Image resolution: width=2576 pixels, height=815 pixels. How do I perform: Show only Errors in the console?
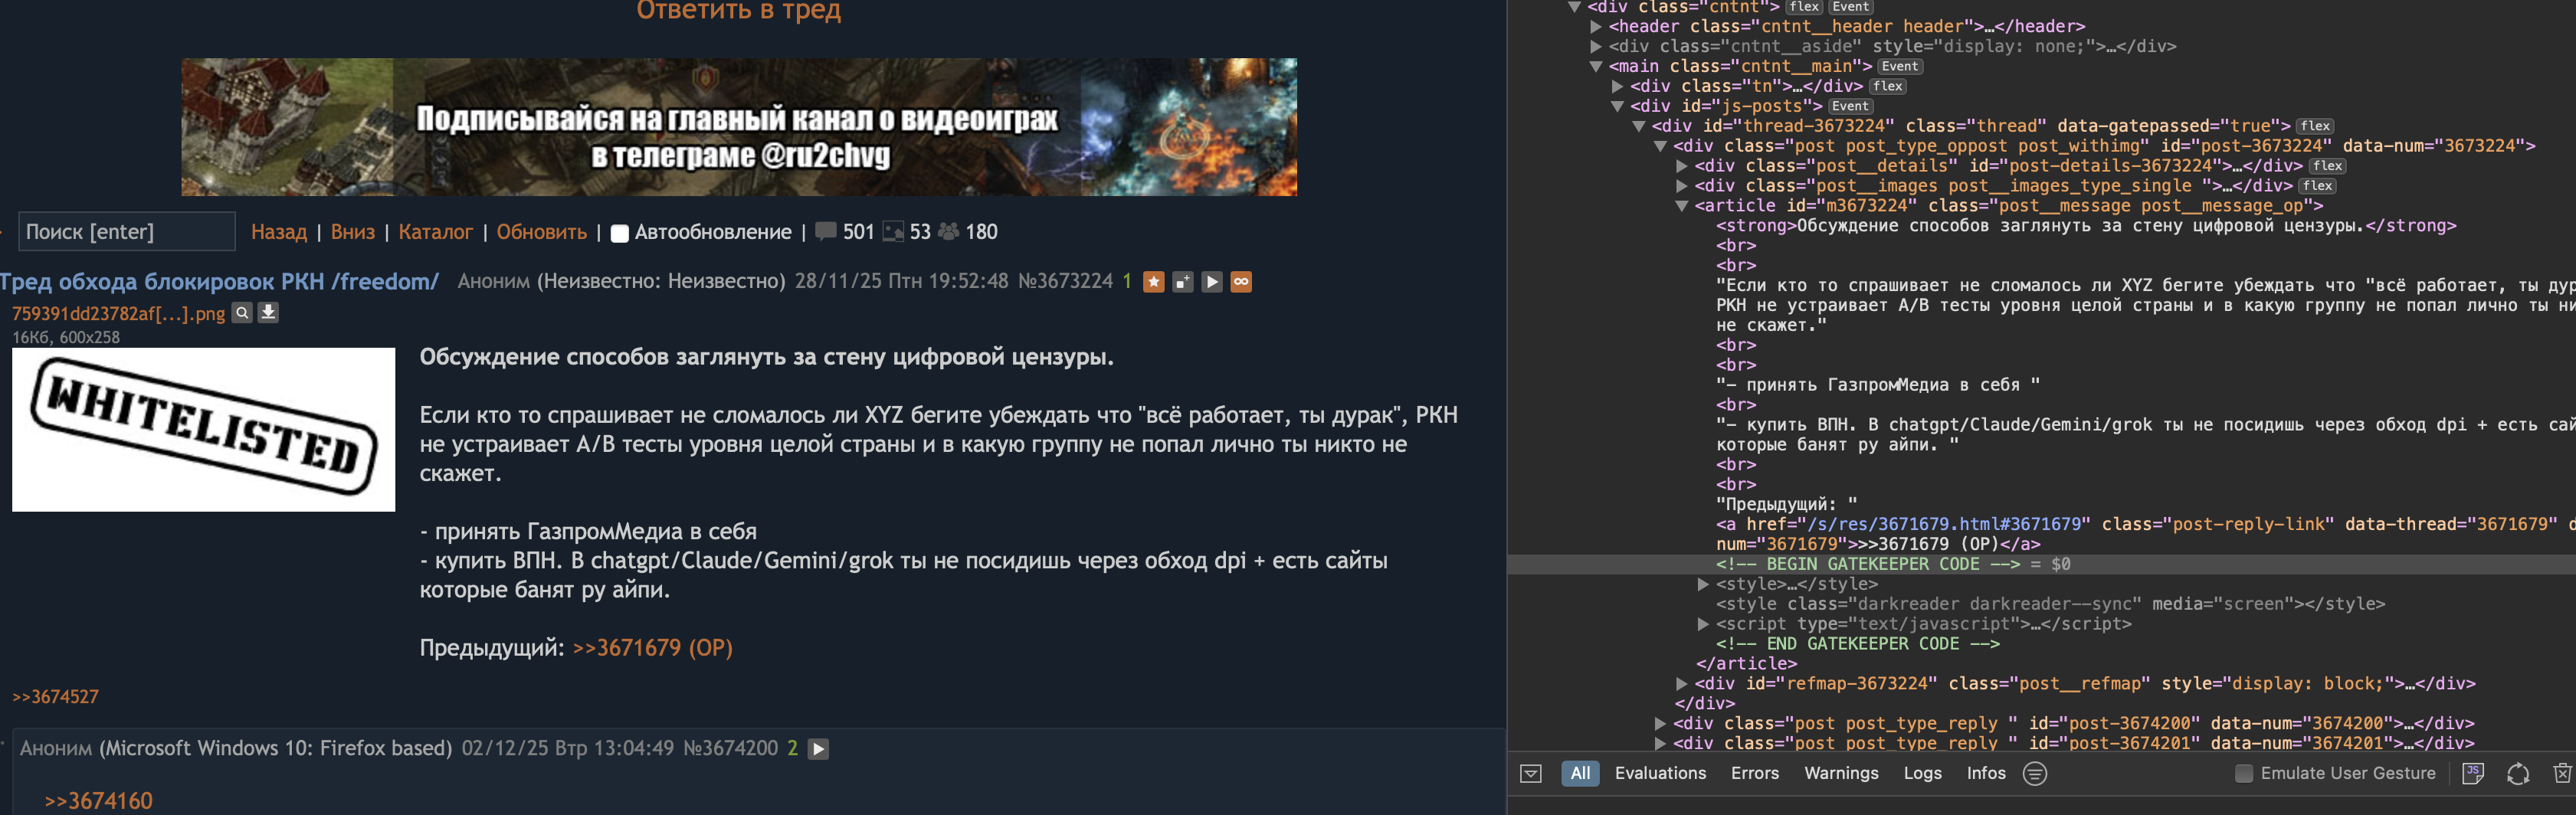[1755, 774]
